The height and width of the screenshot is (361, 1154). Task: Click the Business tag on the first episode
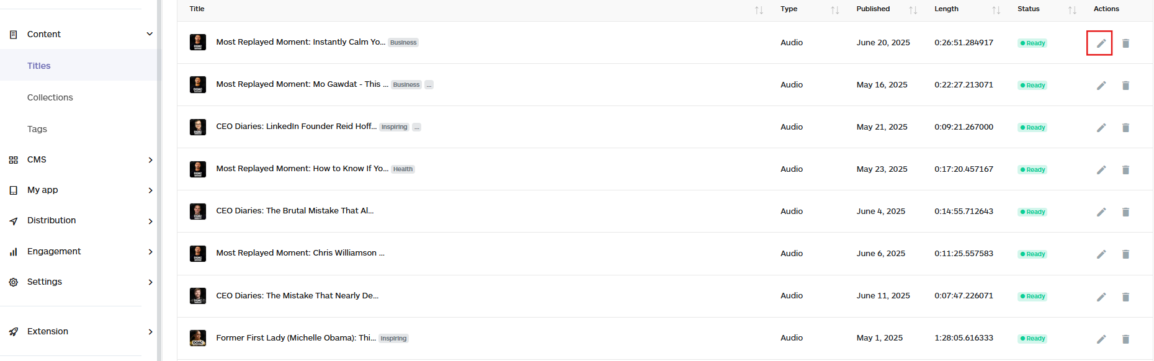[x=403, y=42]
